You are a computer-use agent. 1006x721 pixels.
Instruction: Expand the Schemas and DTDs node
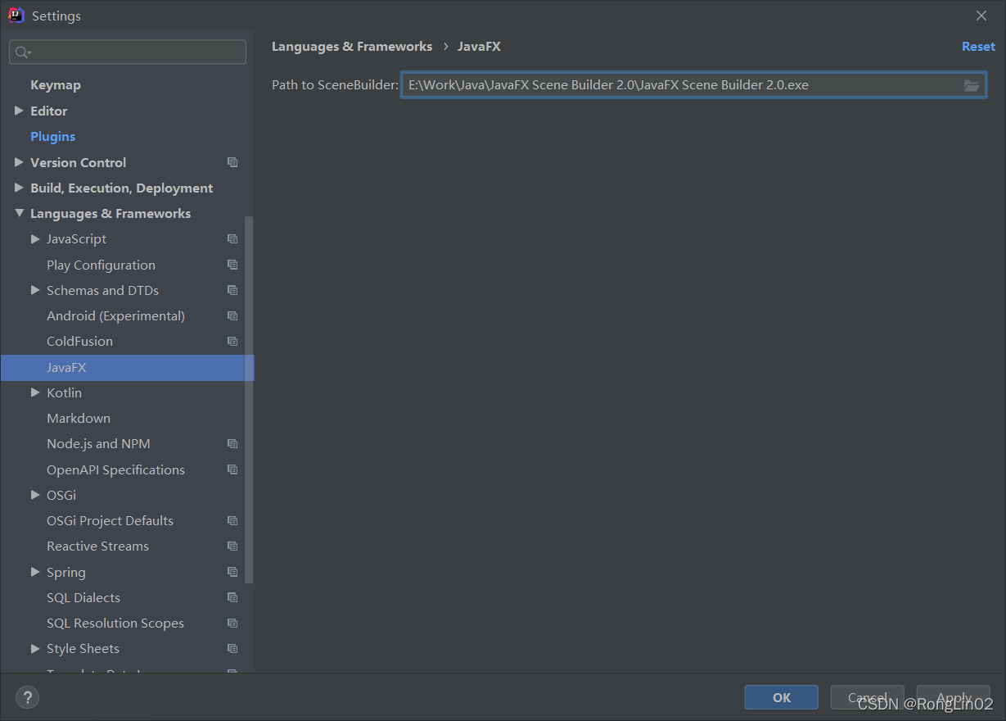pyautogui.click(x=35, y=290)
